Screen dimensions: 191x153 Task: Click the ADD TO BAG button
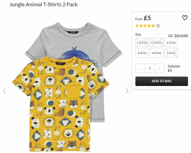tap(162, 81)
